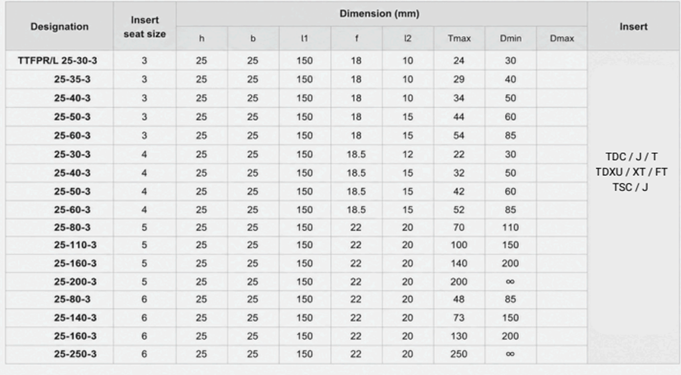Click the Dimension (mm) header
Screen dimensions: 681x375
(379, 13)
